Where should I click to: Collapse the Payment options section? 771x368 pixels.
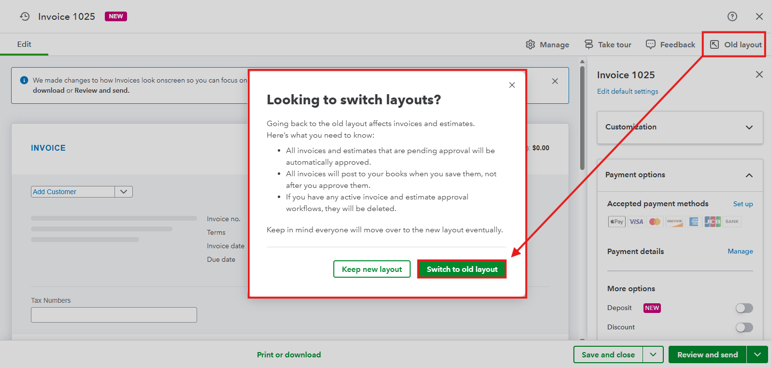(749, 175)
